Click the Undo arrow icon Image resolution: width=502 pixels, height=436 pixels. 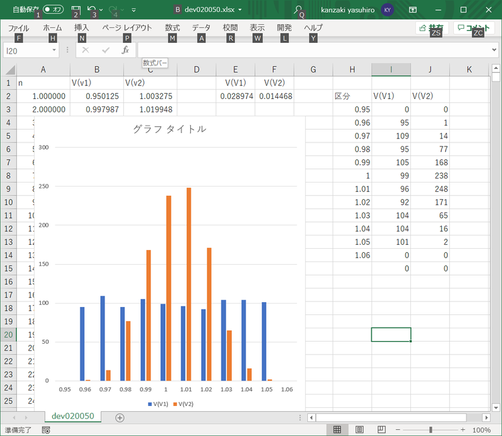pyautogui.click(x=91, y=9)
